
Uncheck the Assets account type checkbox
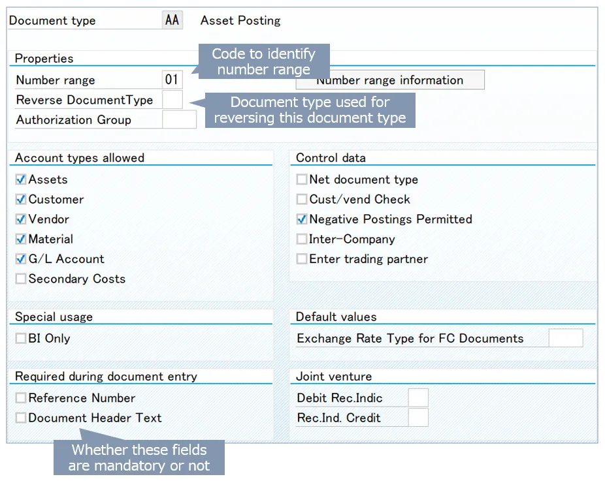click(21, 179)
